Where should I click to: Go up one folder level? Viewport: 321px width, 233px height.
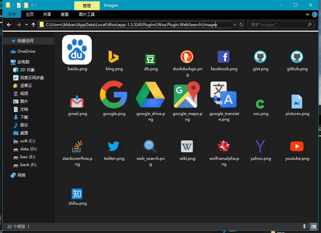tap(33, 25)
